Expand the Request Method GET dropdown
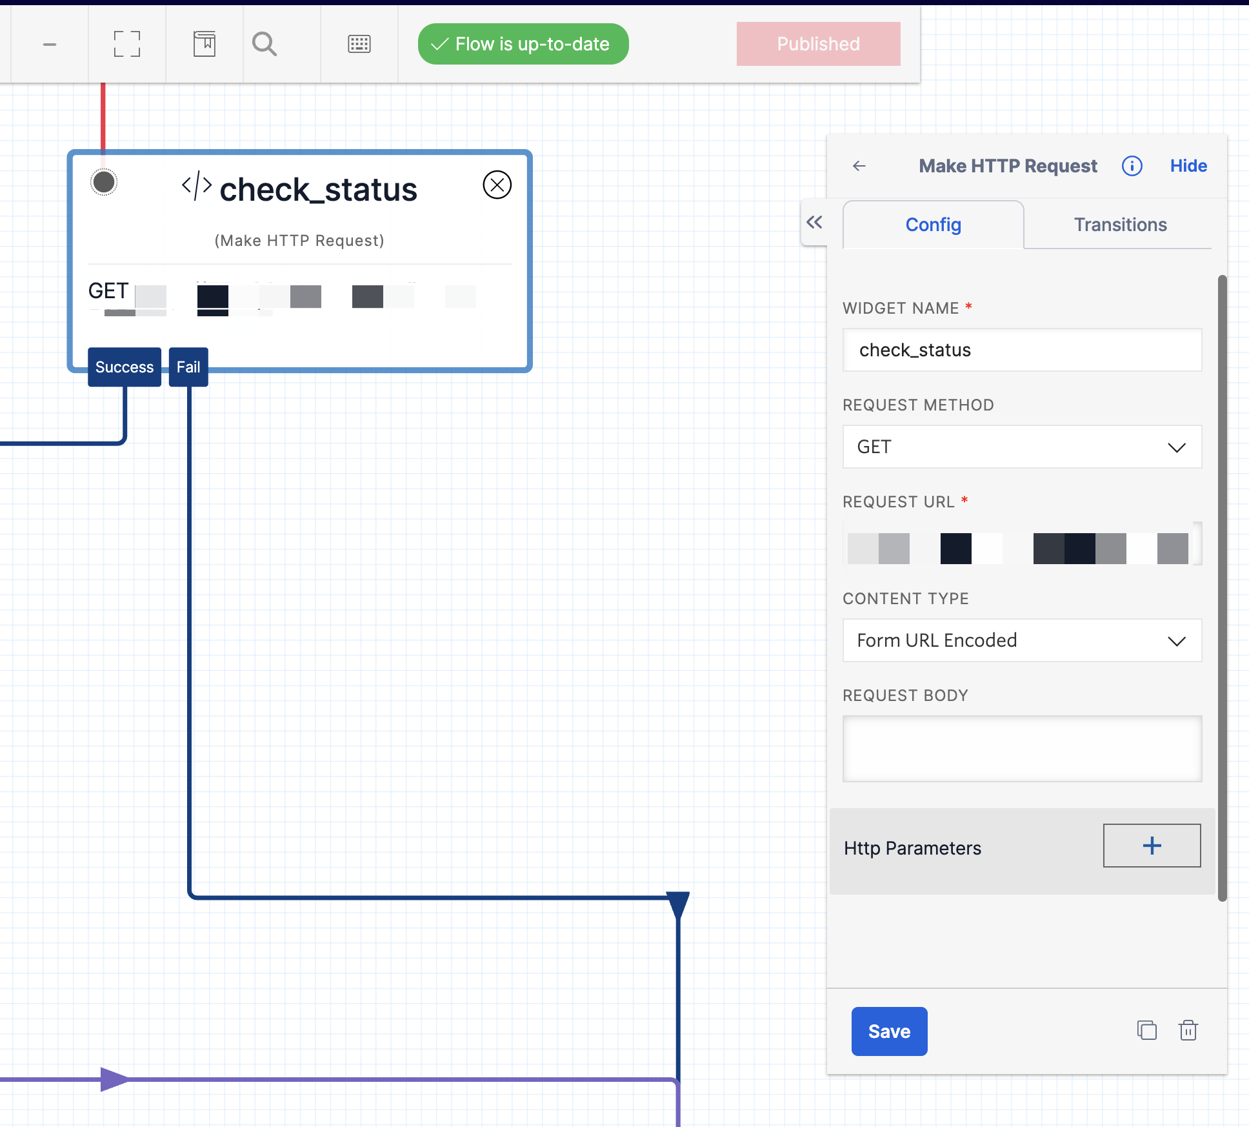 (1022, 447)
